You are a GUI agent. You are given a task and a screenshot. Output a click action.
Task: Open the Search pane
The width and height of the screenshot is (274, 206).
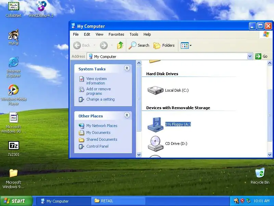point(139,45)
